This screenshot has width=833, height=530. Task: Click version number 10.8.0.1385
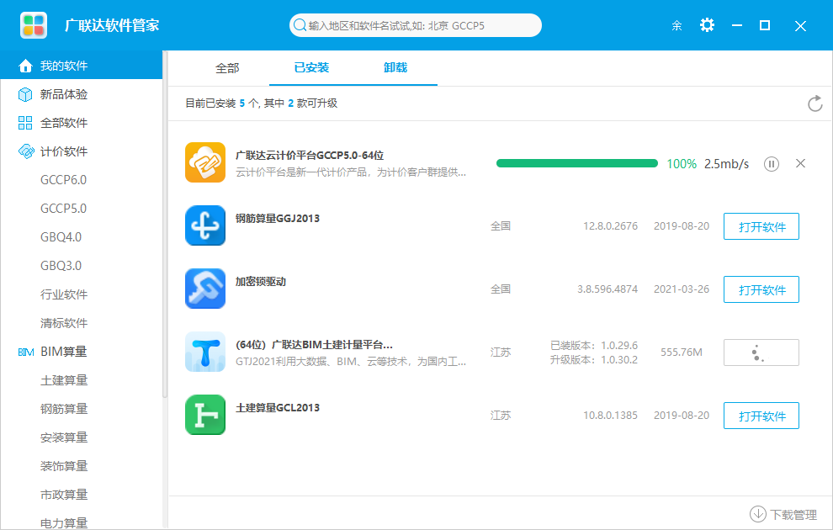[610, 416]
